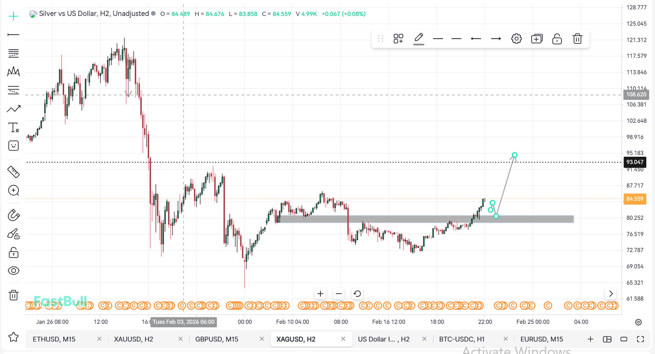The width and height of the screenshot is (655, 354).
Task: Hide all drawings with eye icon
Action: 14,271
